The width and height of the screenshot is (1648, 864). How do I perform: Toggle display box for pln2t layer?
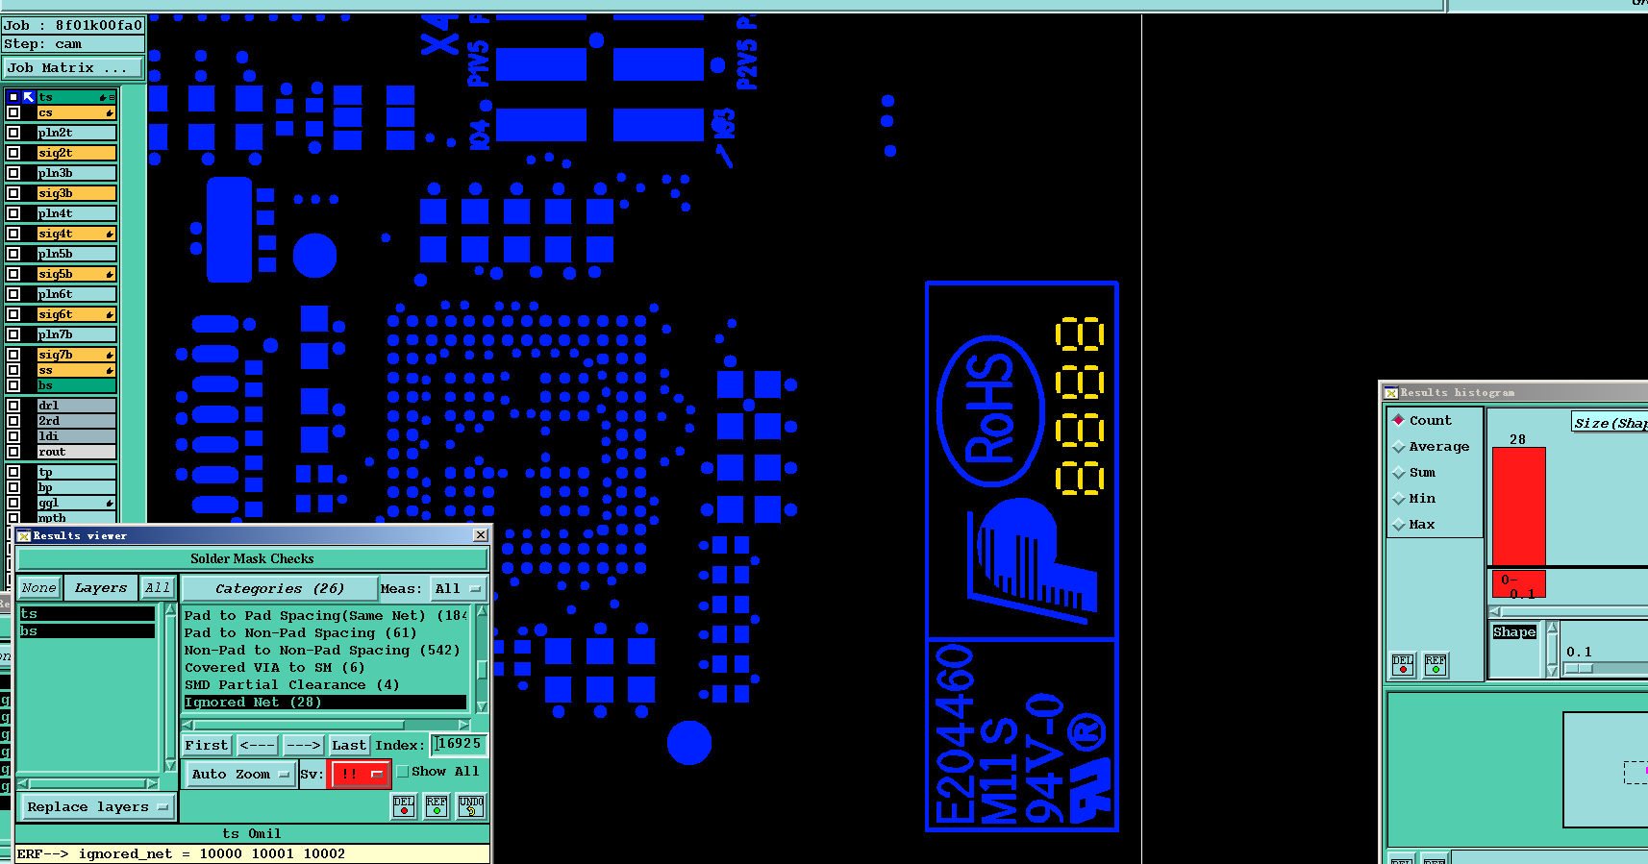13,133
